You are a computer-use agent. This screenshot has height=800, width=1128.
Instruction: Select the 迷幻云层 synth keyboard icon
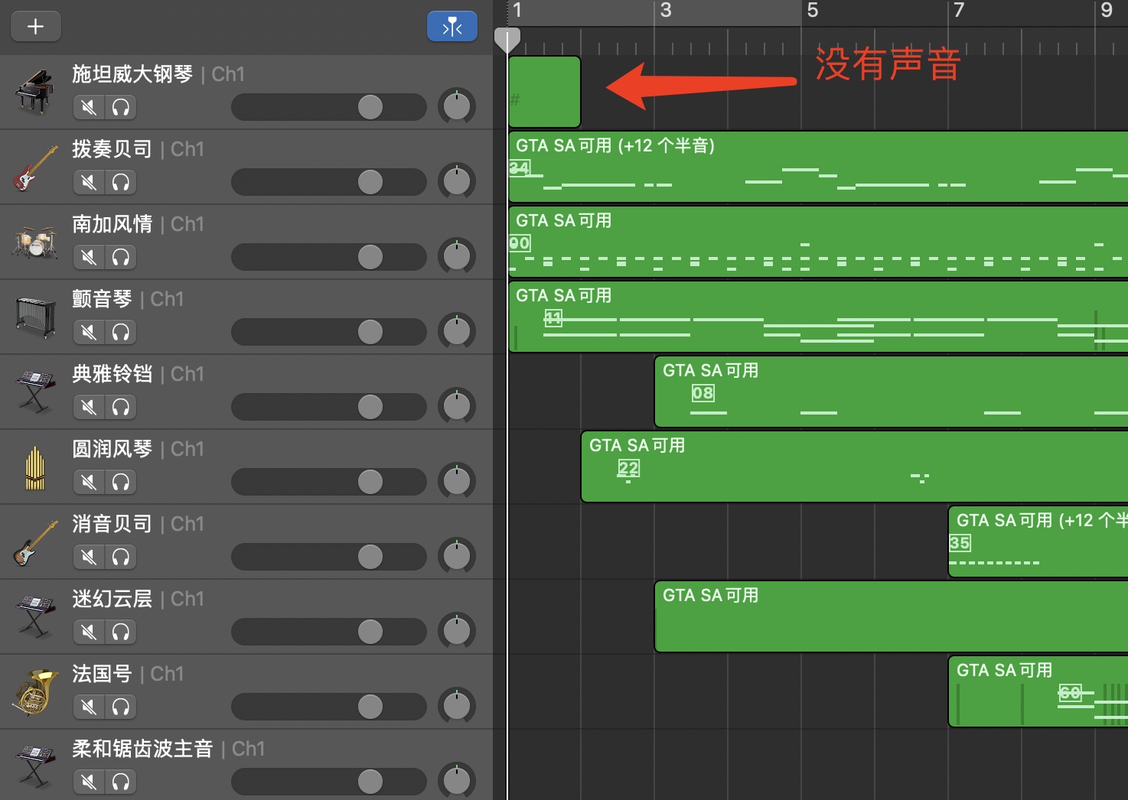[34, 616]
